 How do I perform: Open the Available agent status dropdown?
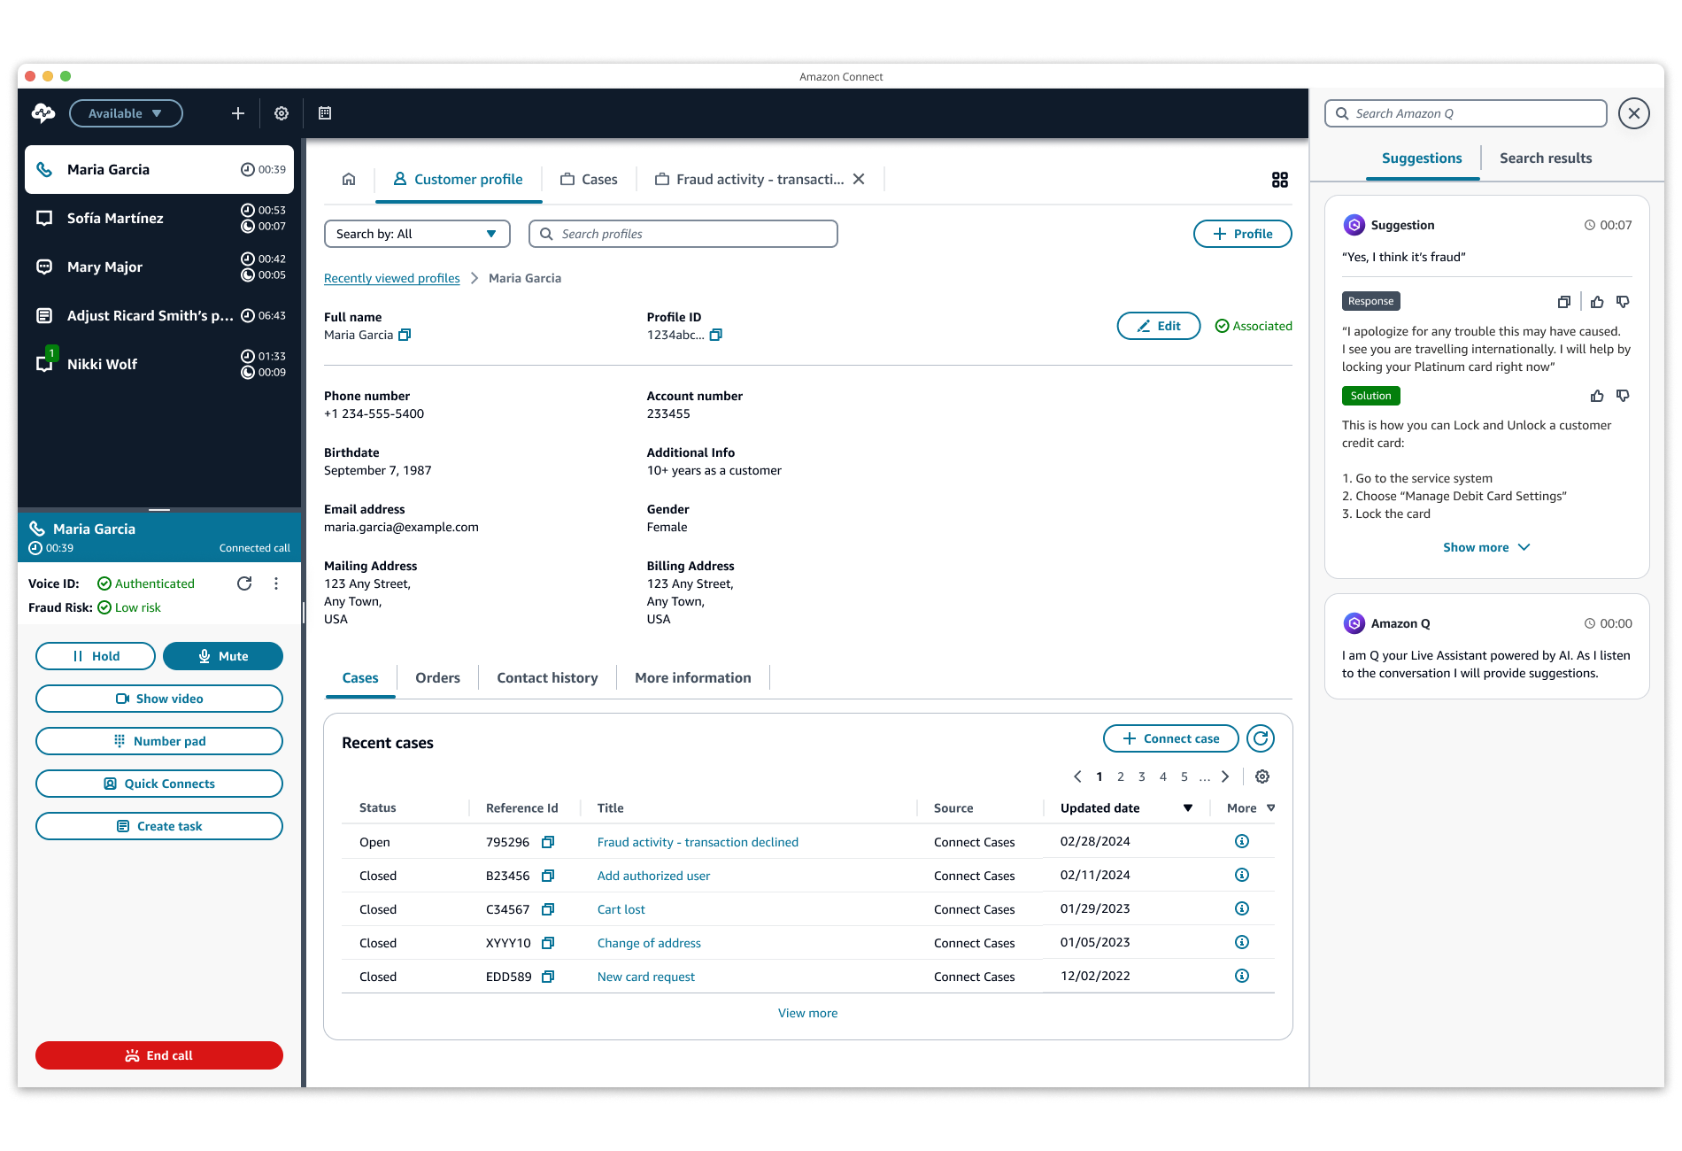point(125,113)
